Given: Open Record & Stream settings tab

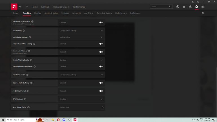Looking at the screenshot, I should [104, 13].
